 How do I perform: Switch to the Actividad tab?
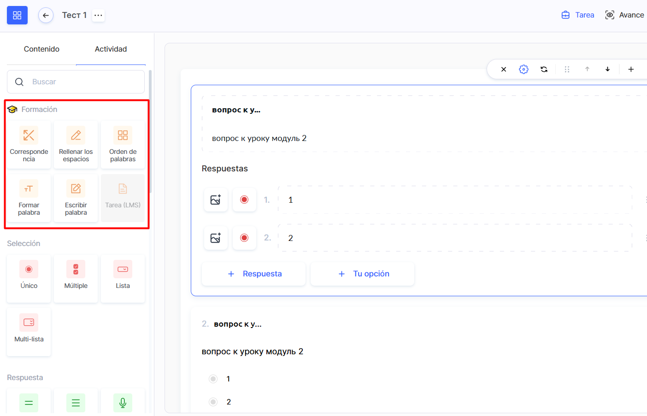pyautogui.click(x=111, y=49)
